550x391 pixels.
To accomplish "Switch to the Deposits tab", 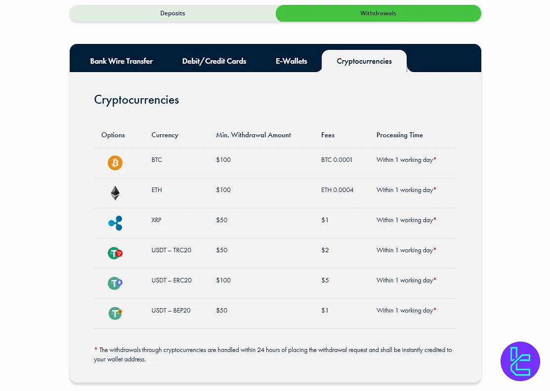I will (x=172, y=13).
